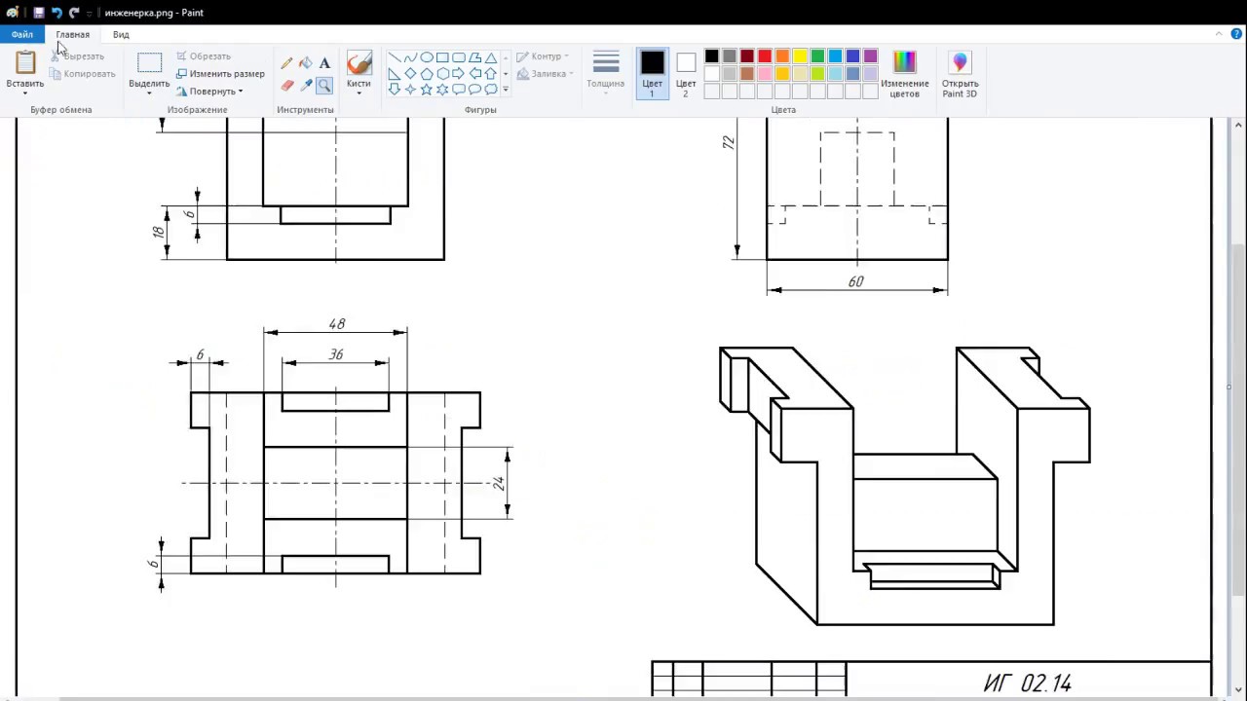Screen dimensions: 1247x701
Task: Activate the Цвет 1 color selector
Action: point(652,73)
